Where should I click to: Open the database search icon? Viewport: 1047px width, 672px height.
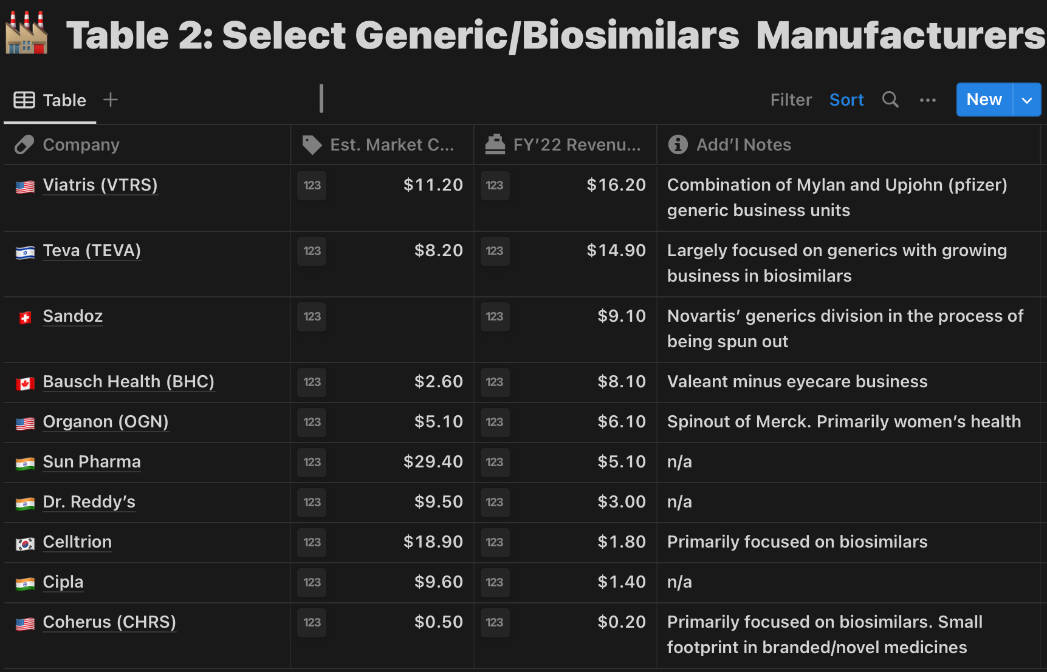pos(890,100)
